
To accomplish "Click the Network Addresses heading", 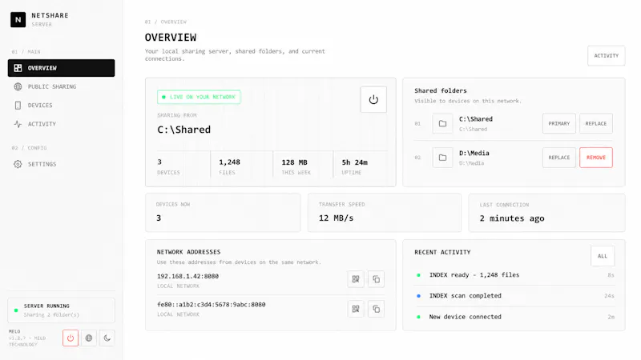I will [x=188, y=252].
